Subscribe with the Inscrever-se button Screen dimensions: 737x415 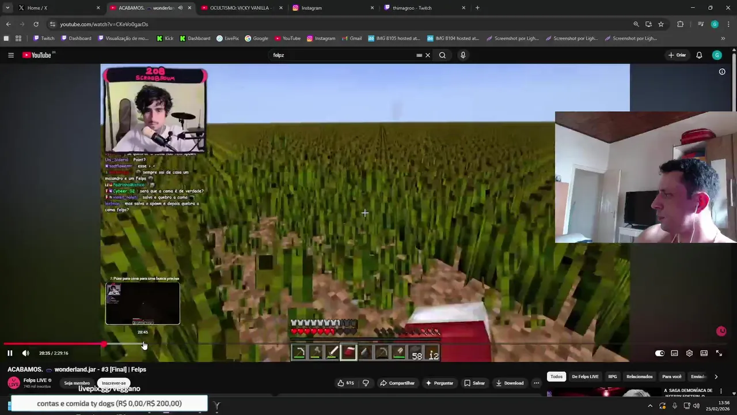pyautogui.click(x=113, y=383)
